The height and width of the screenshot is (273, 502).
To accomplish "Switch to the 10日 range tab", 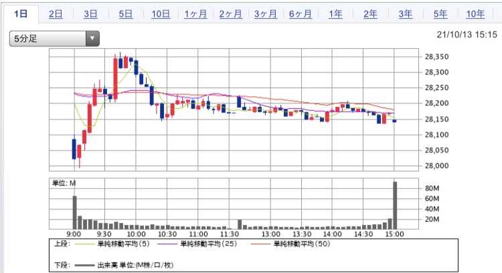I will tap(161, 14).
